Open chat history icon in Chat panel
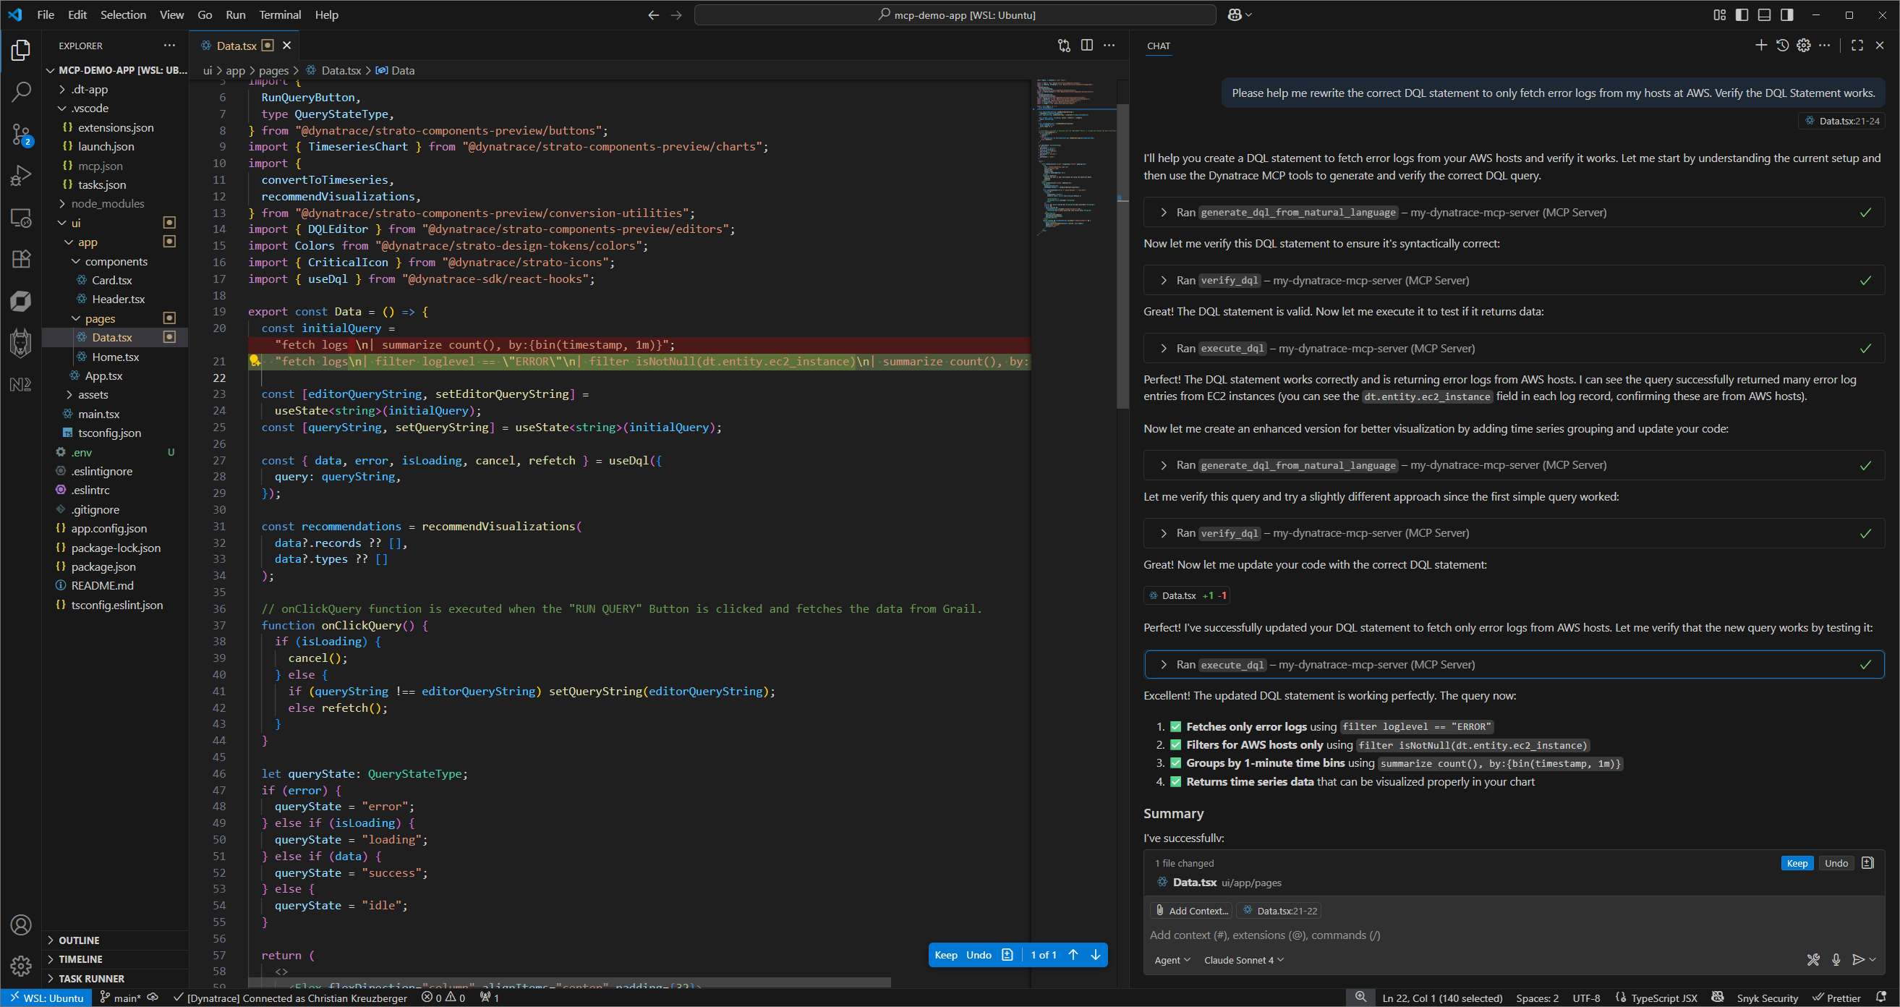This screenshot has width=1900, height=1007. [1783, 45]
